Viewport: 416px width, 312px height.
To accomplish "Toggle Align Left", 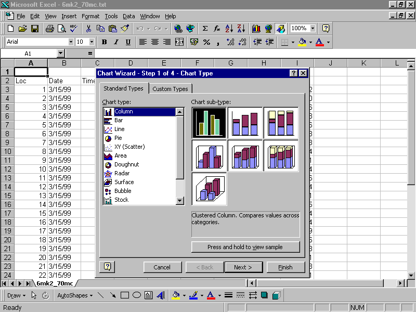I will point(143,42).
